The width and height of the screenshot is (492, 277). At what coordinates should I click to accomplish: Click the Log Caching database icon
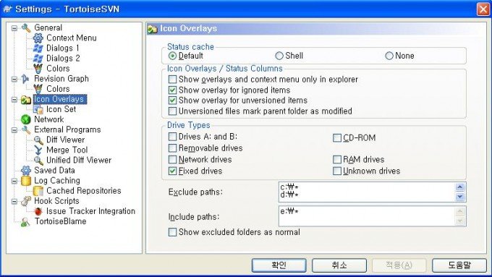(26, 181)
